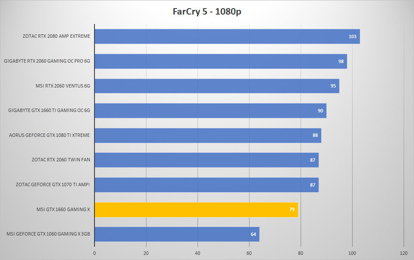Click axis tick label 120
Image resolution: width=414 pixels, height=260 pixels.
coord(404,253)
